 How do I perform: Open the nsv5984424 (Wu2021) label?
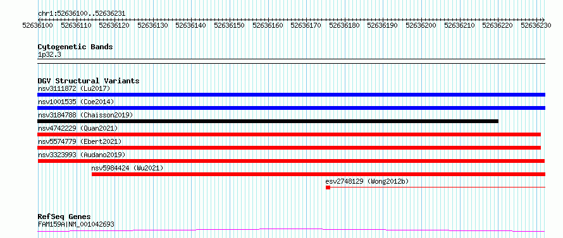coord(127,168)
